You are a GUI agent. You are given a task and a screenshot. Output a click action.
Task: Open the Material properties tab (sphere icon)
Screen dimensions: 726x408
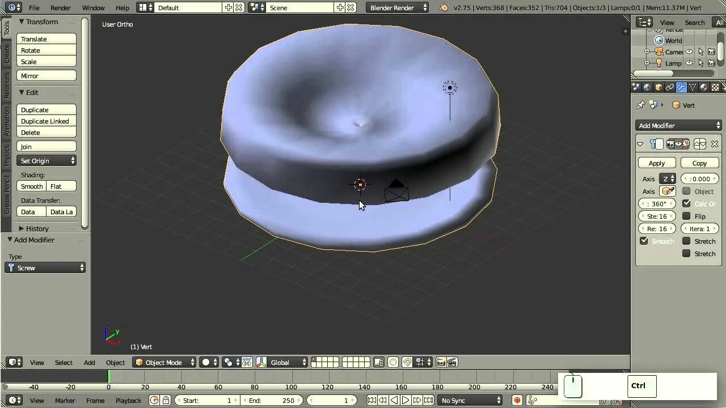[x=704, y=87]
